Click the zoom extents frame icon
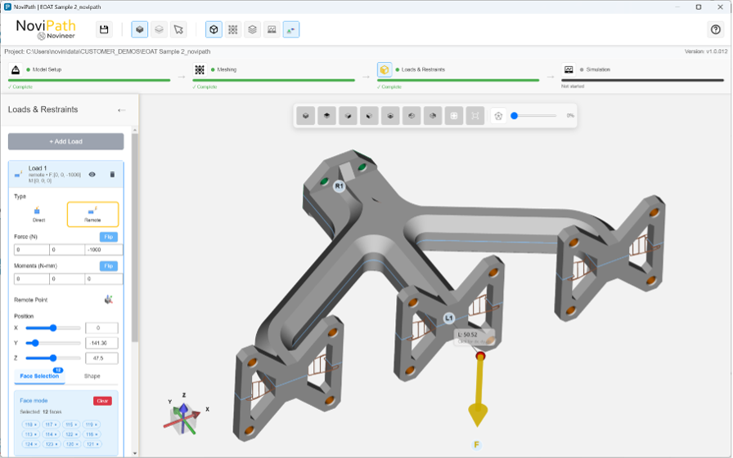 pyautogui.click(x=475, y=116)
